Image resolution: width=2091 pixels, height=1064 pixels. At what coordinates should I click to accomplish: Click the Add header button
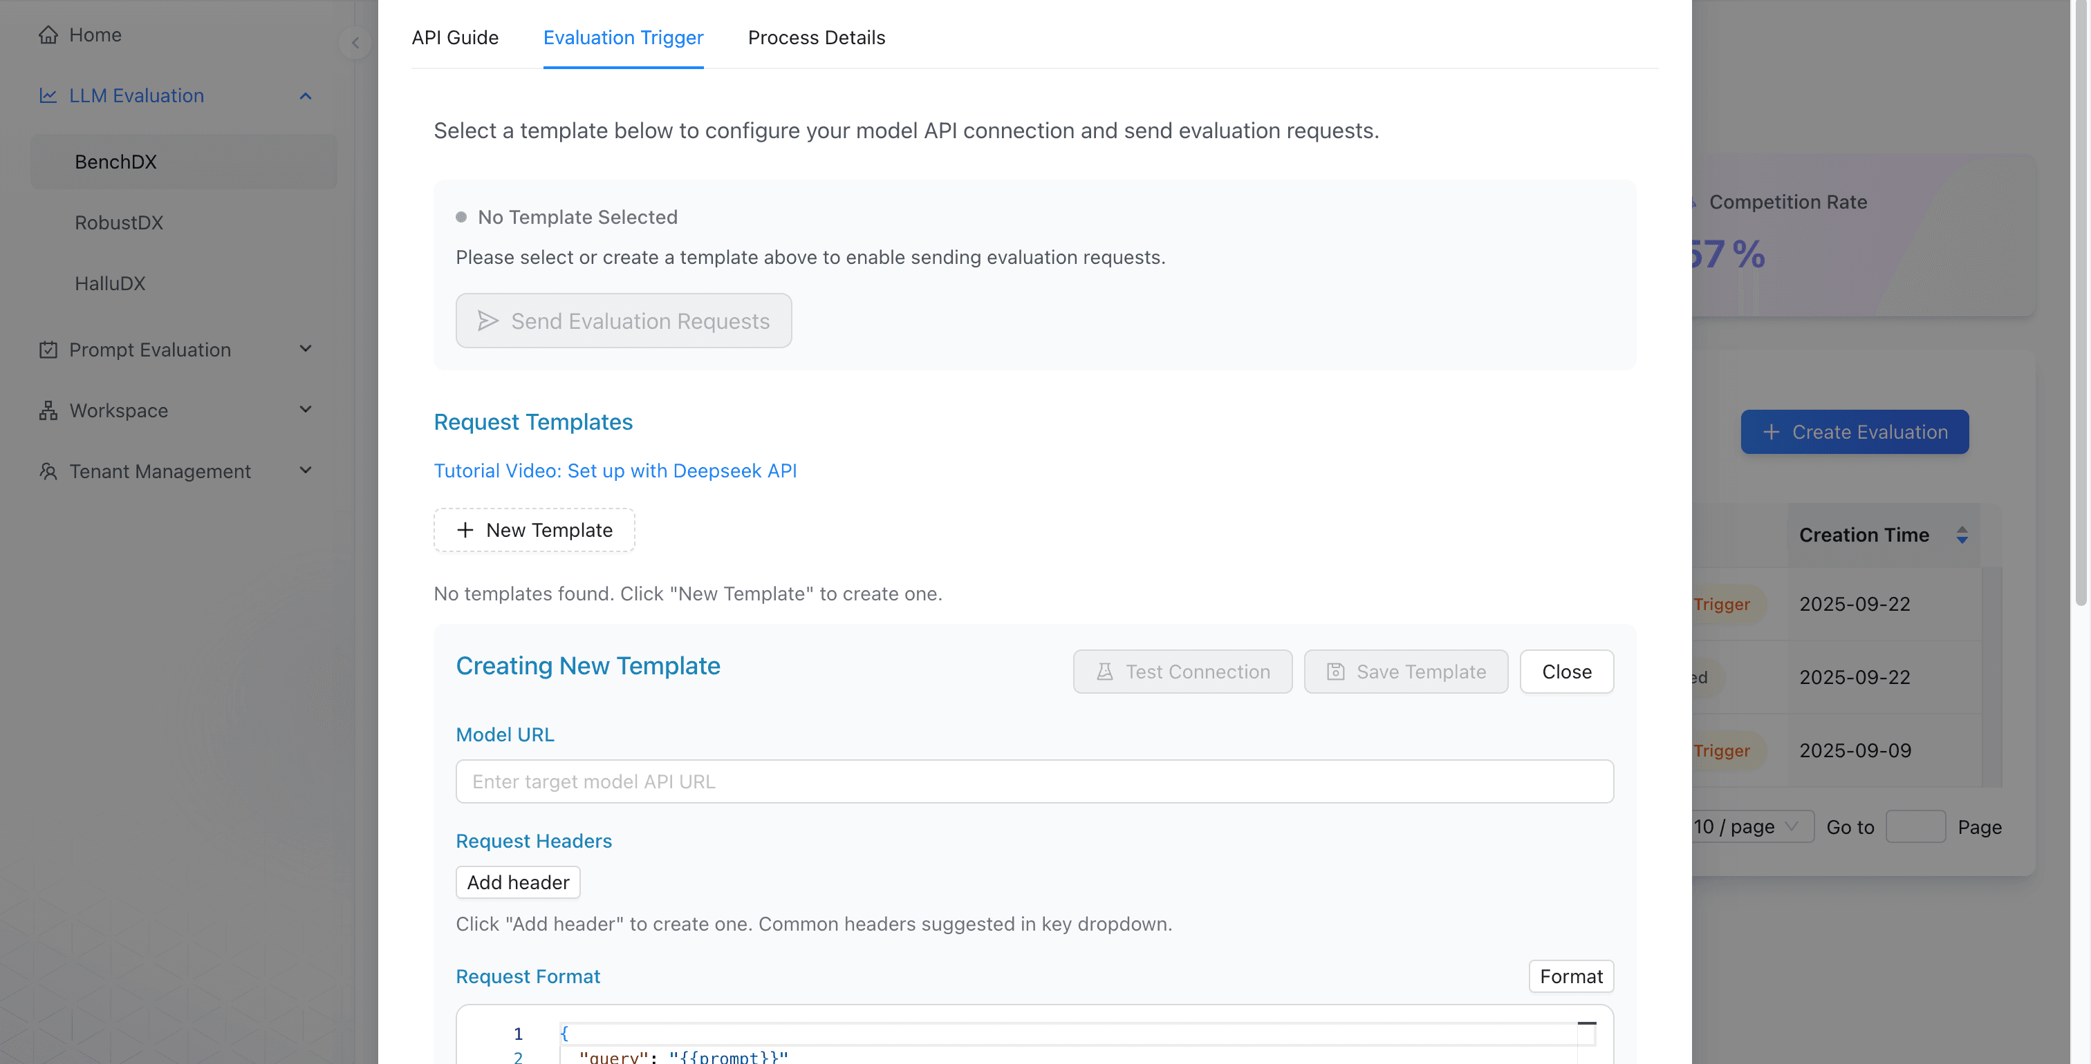[x=518, y=882]
